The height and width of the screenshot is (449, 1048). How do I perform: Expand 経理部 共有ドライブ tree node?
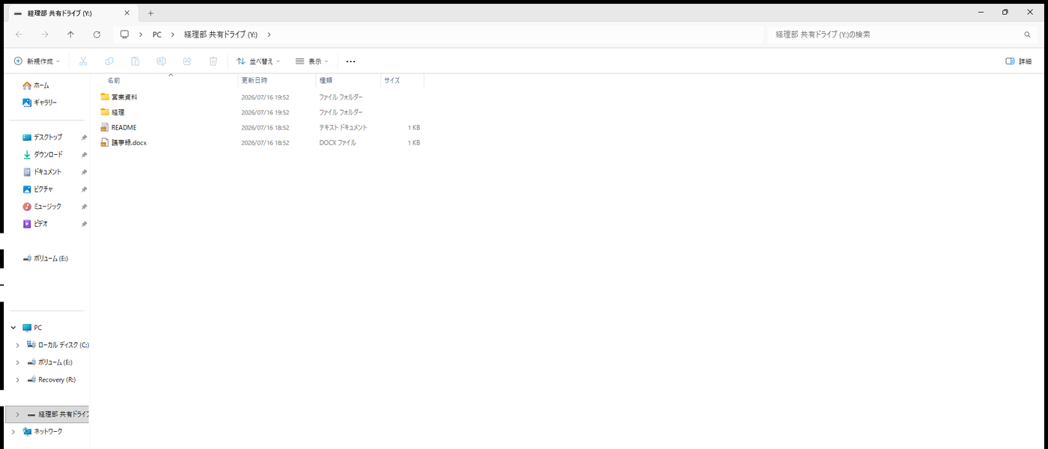tap(17, 415)
